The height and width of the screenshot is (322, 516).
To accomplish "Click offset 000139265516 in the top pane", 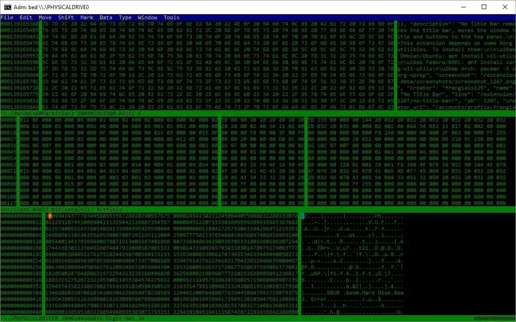I will (20, 49).
